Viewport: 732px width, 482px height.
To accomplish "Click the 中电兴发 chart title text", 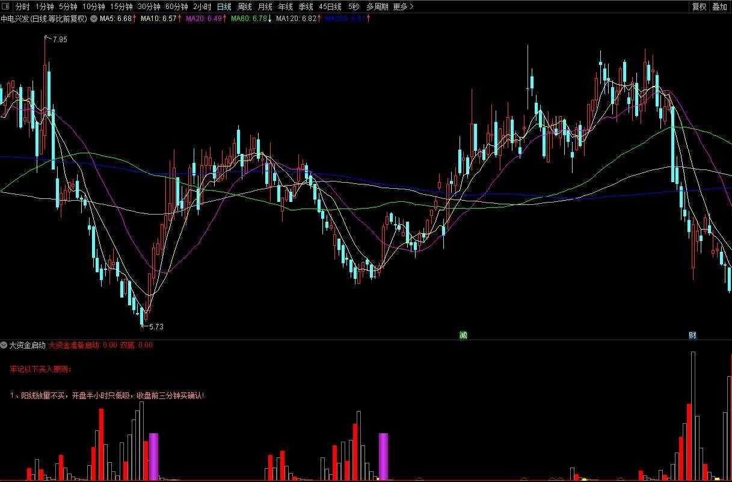I will (x=45, y=19).
